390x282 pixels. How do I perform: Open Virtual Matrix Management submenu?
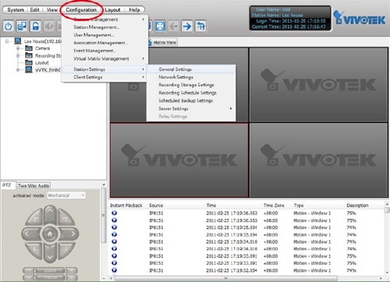tap(105, 58)
